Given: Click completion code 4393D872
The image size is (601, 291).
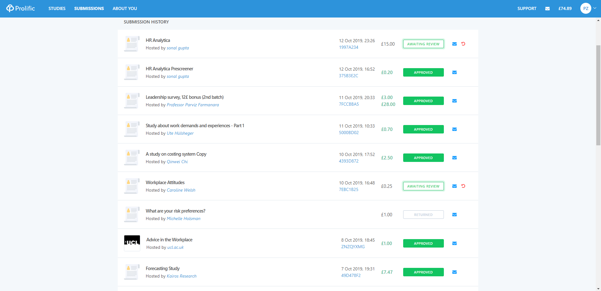Looking at the screenshot, I should [x=349, y=161].
